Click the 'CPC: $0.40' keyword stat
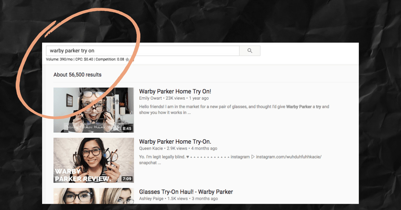Screen dimensions: 401x210 pos(84,60)
